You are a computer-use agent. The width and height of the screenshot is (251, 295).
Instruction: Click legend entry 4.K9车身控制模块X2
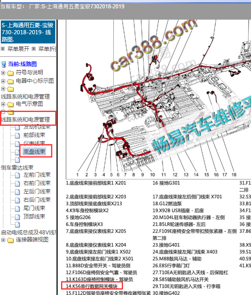(x=87, y=210)
